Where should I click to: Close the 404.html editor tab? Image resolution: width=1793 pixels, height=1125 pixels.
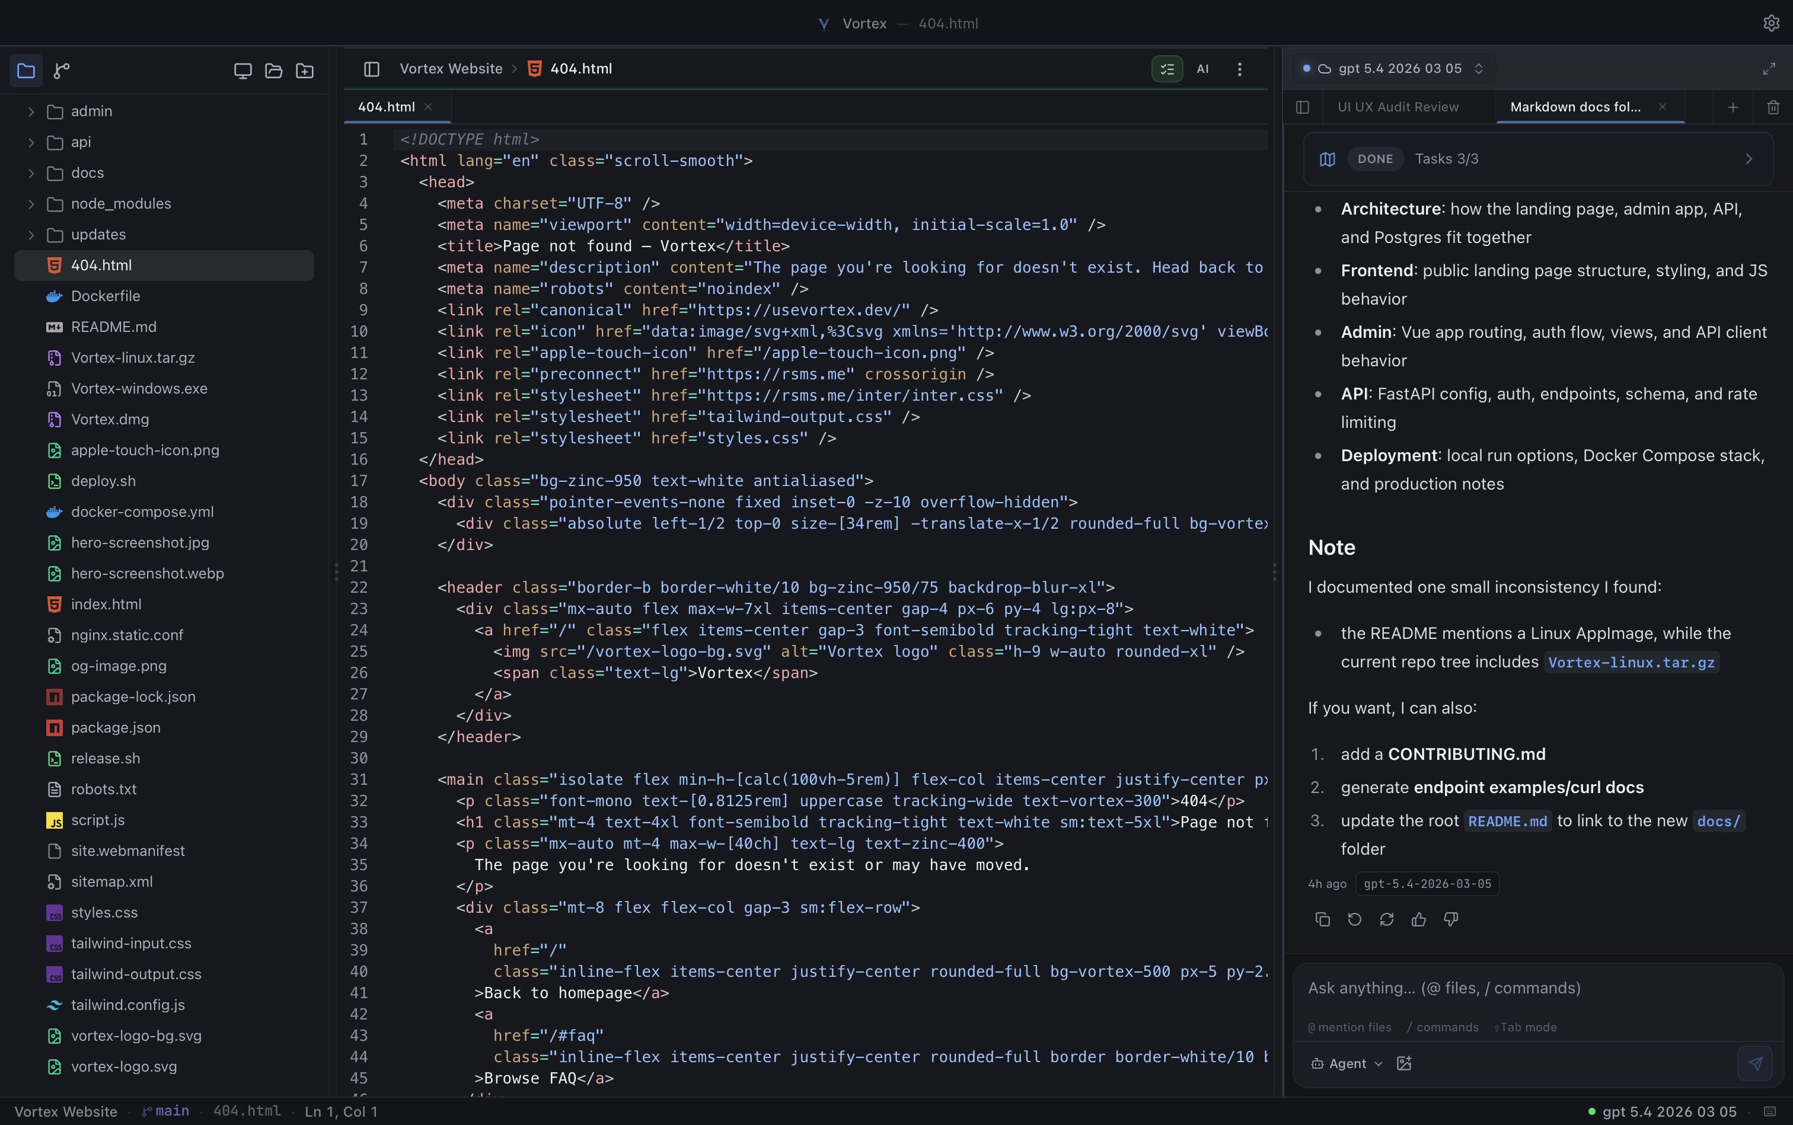pyautogui.click(x=428, y=107)
